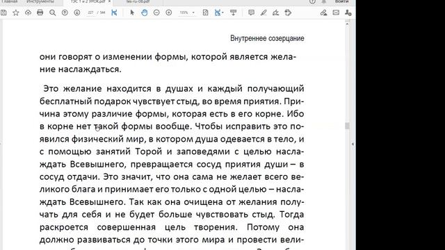Click the blue page fit icon beside the page count
The image size is (445, 250).
pyautogui.click(x=114, y=12)
